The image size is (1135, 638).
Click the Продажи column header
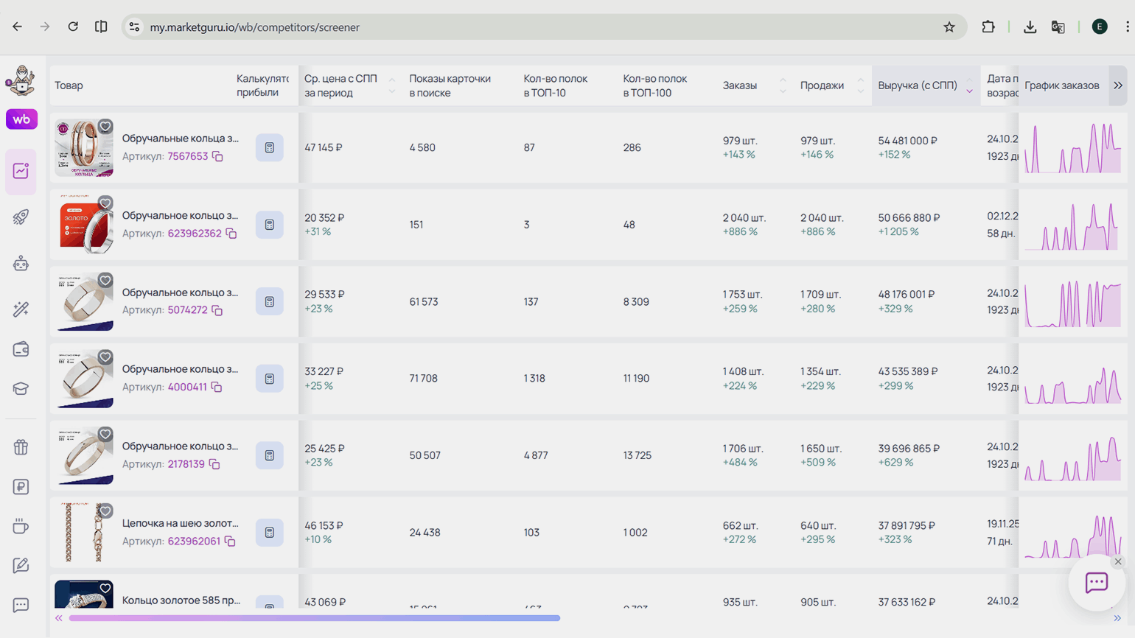click(822, 85)
